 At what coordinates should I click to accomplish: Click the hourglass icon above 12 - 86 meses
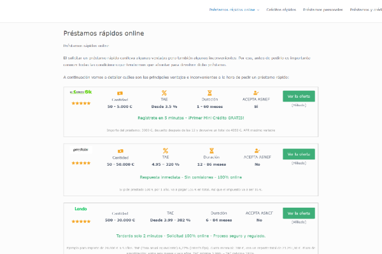211,150
